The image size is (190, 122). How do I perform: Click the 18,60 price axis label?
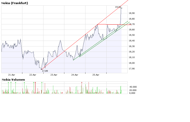(x=132, y=30)
